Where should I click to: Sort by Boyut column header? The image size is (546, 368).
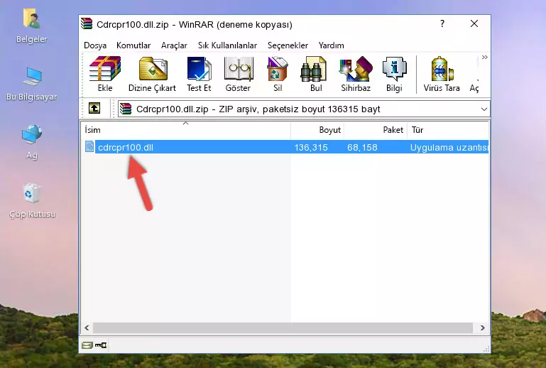click(317, 130)
